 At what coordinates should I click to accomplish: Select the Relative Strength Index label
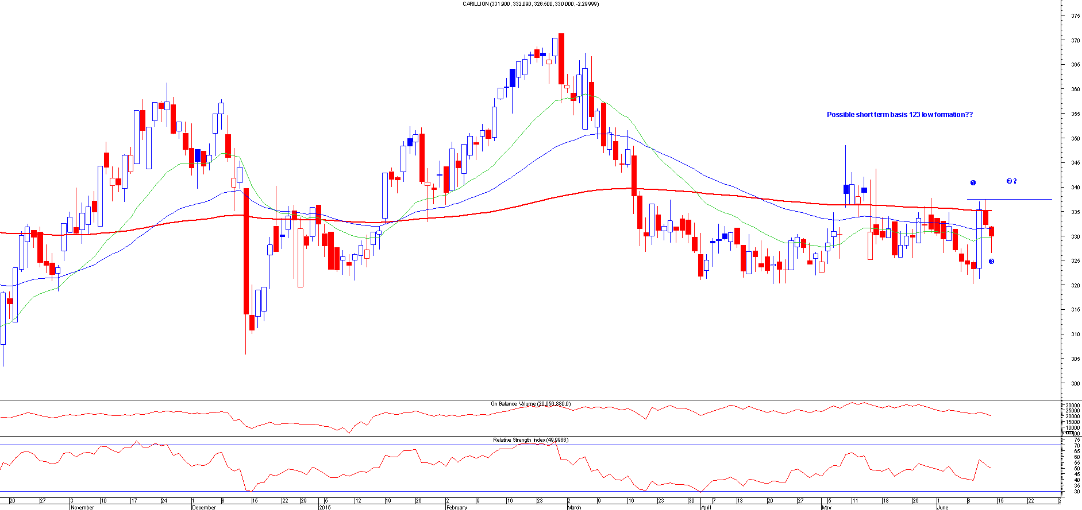coord(530,440)
